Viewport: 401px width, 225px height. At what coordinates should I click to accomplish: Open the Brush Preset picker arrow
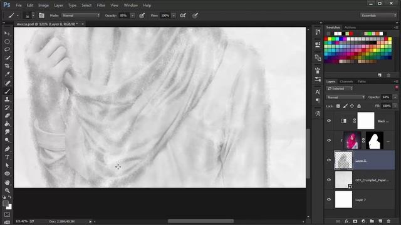tap(33, 16)
